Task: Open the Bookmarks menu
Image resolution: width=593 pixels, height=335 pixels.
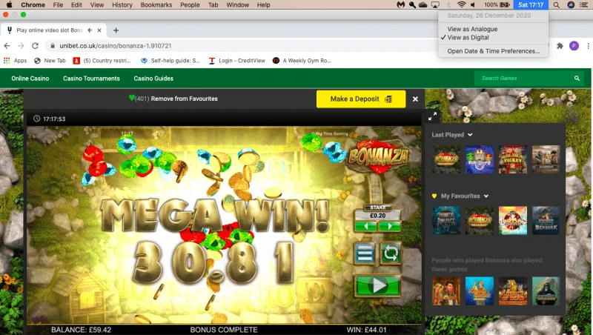Action: pos(156,5)
